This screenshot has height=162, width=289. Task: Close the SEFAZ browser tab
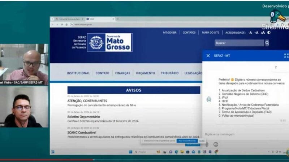(x=113, y=19)
